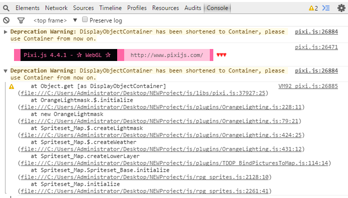Clear the console log
Viewport: 348px width, 198px height.
pos(6,20)
